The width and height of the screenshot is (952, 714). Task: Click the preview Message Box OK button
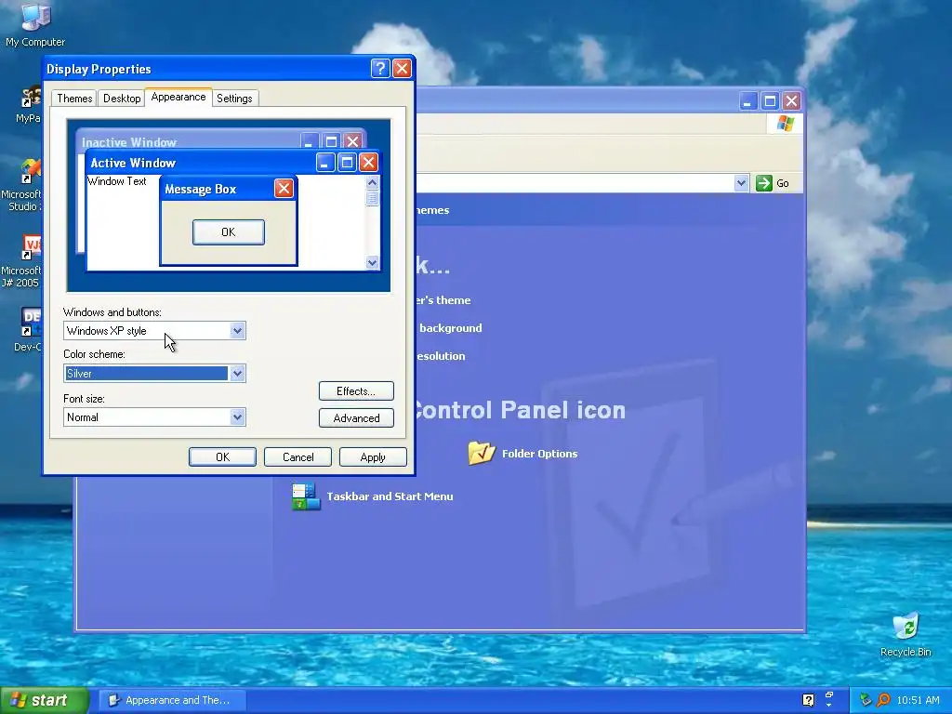229,231
